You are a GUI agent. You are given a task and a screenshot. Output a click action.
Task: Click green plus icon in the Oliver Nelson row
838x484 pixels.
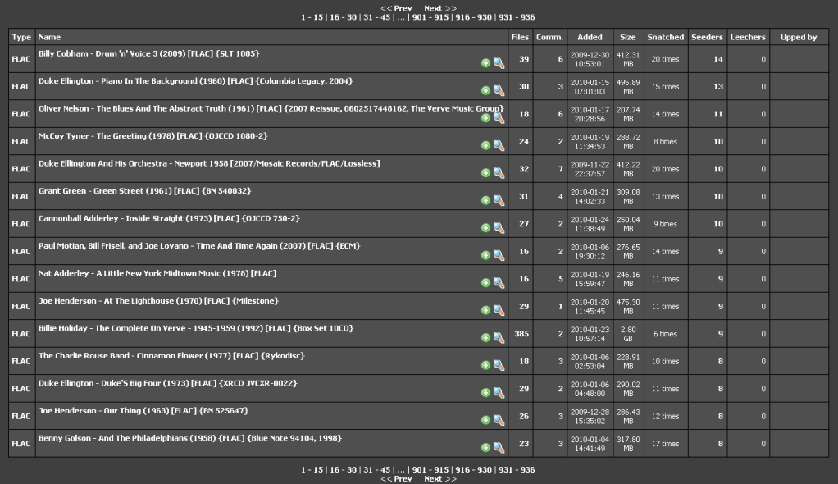tap(485, 118)
